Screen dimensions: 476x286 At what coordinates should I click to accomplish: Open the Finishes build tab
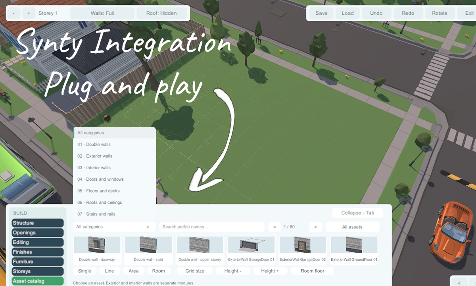[38, 252]
